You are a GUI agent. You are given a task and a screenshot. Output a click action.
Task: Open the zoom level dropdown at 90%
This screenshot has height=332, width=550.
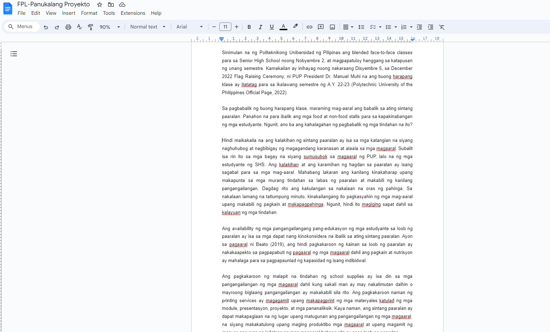110,27
